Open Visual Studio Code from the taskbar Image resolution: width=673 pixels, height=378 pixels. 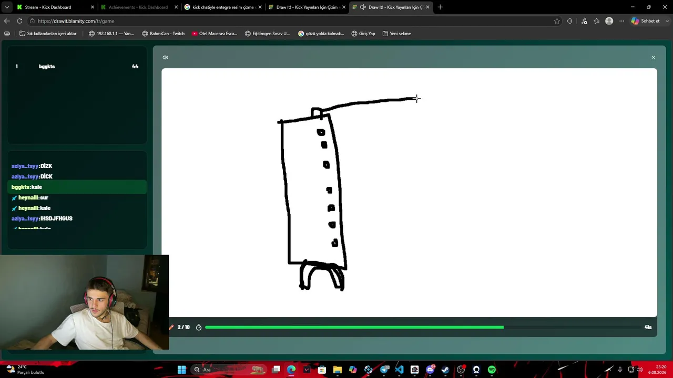[x=399, y=370]
